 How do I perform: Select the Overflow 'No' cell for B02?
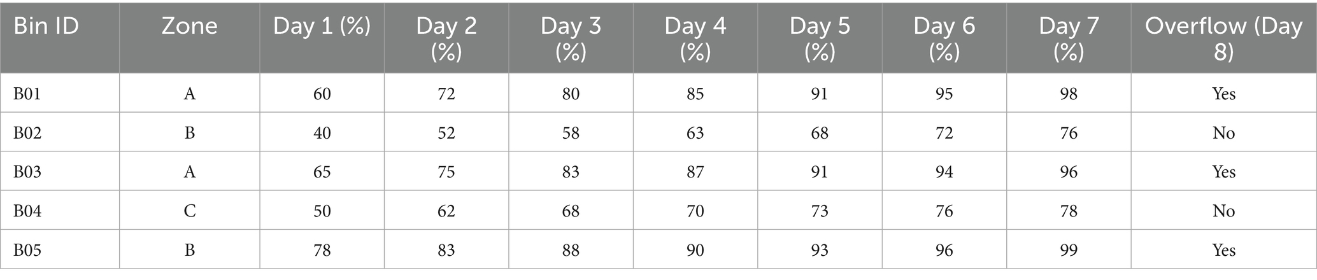point(1223,133)
